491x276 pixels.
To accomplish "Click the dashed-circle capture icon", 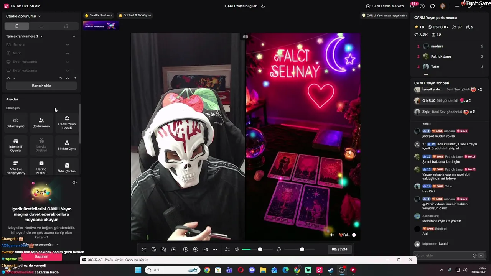I will point(195,250).
